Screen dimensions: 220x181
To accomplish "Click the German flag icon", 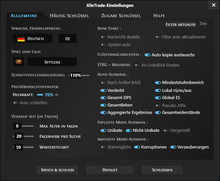I will tap(21, 39).
